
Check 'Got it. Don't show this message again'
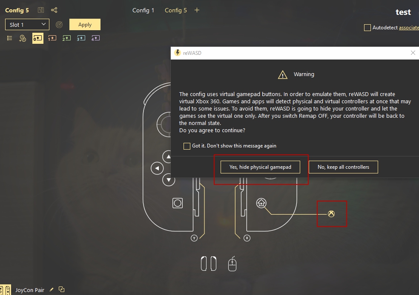tap(187, 146)
